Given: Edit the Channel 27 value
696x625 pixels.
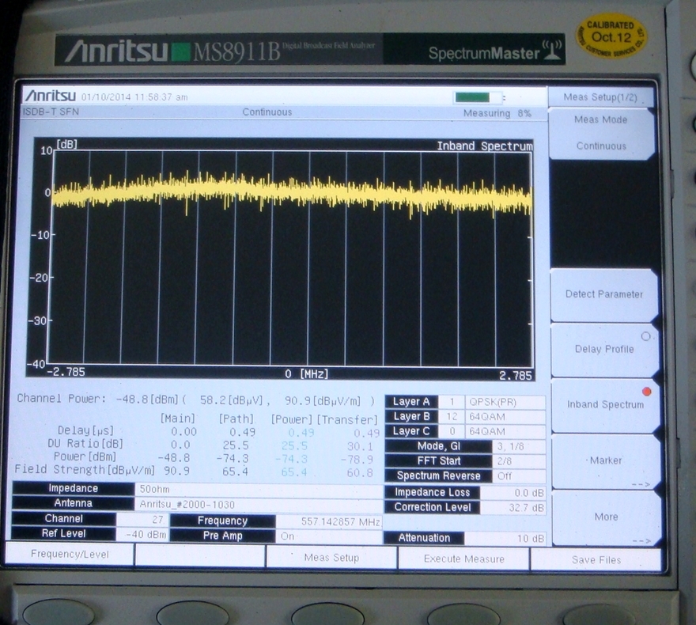Looking at the screenshot, I should tap(142, 519).
